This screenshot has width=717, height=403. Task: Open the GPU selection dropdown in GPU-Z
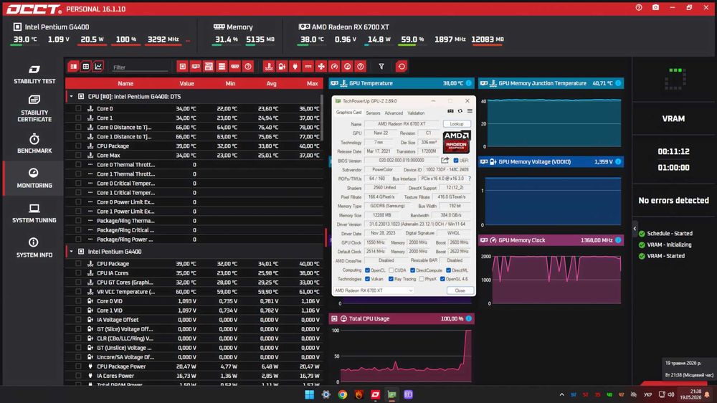coord(373,290)
